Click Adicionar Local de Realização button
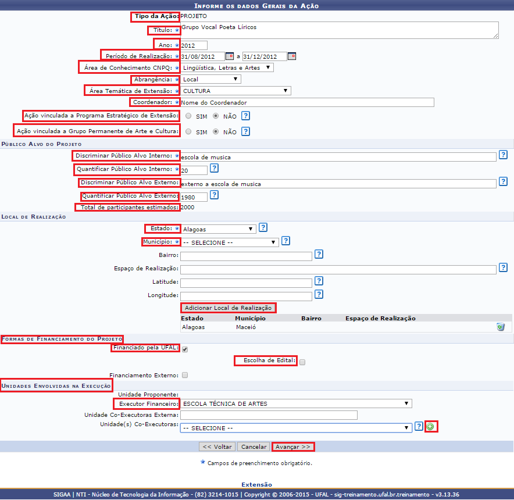The height and width of the screenshot is (500, 514). [x=228, y=308]
